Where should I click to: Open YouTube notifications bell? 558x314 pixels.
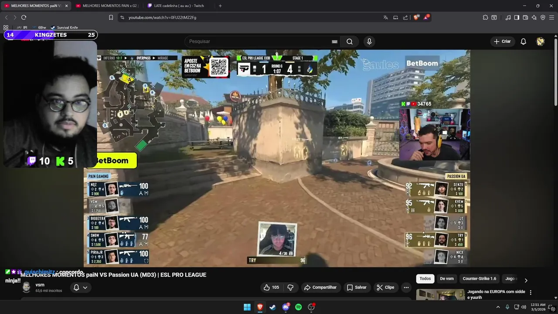pos(523,41)
